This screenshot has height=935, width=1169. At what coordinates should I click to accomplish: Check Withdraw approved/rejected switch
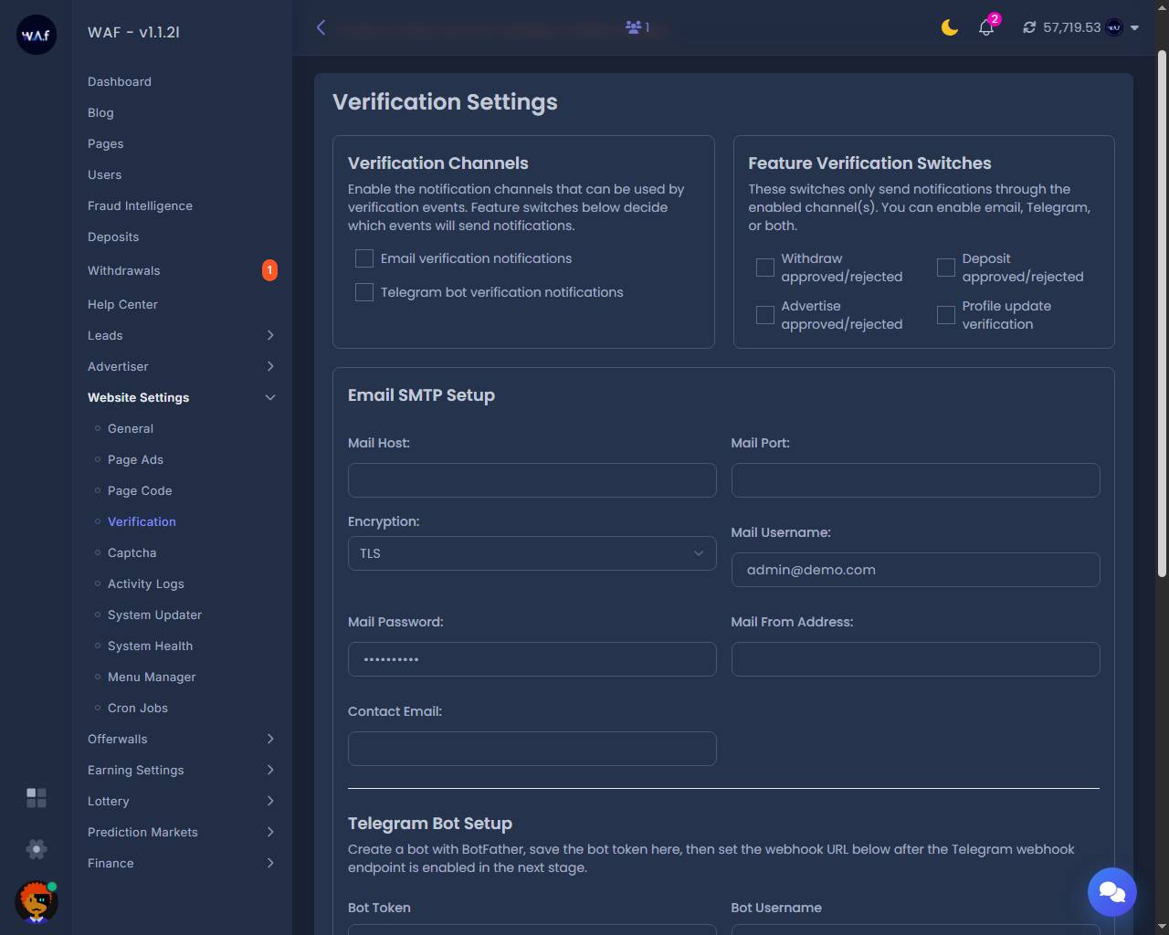(x=765, y=268)
